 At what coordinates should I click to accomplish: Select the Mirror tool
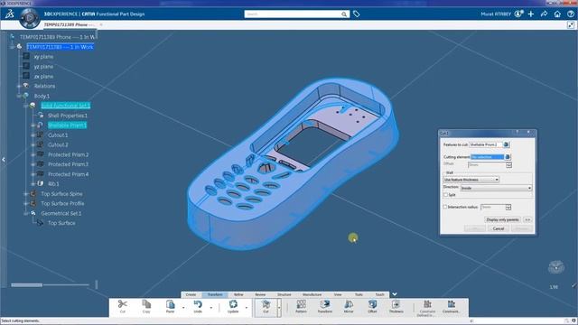coord(349,304)
